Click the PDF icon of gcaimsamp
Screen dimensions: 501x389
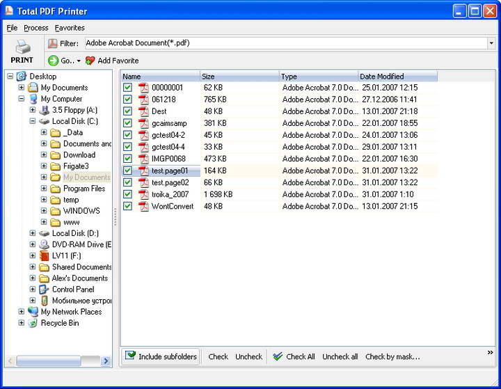143,123
